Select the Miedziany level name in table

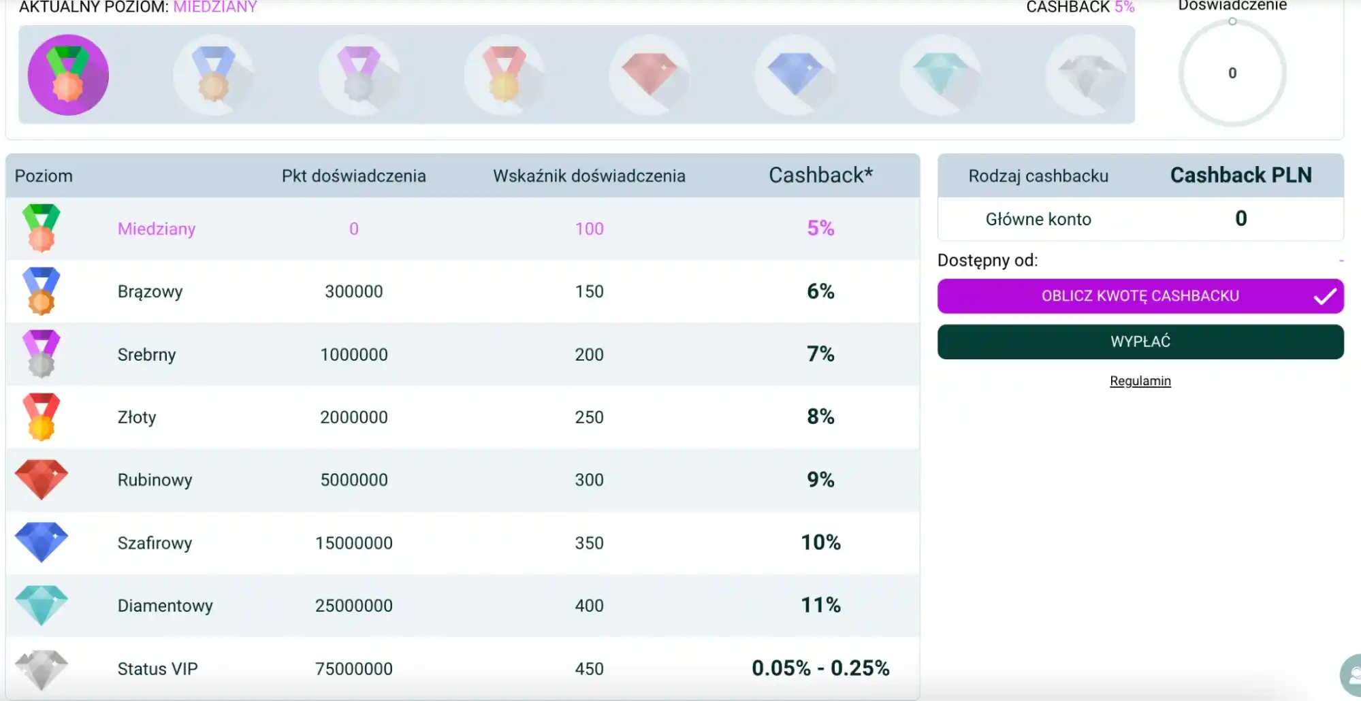[156, 229]
